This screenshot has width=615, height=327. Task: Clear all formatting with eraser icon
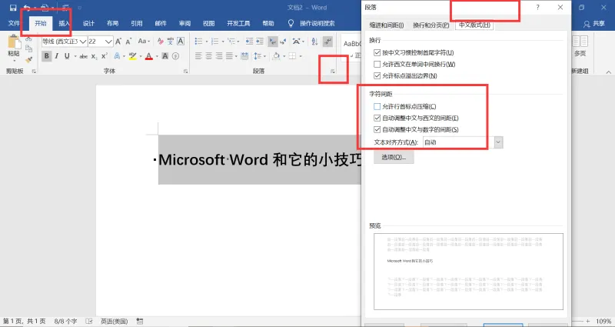pos(160,42)
